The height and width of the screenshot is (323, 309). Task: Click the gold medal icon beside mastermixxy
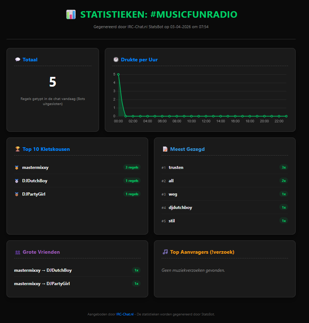tap(17, 167)
